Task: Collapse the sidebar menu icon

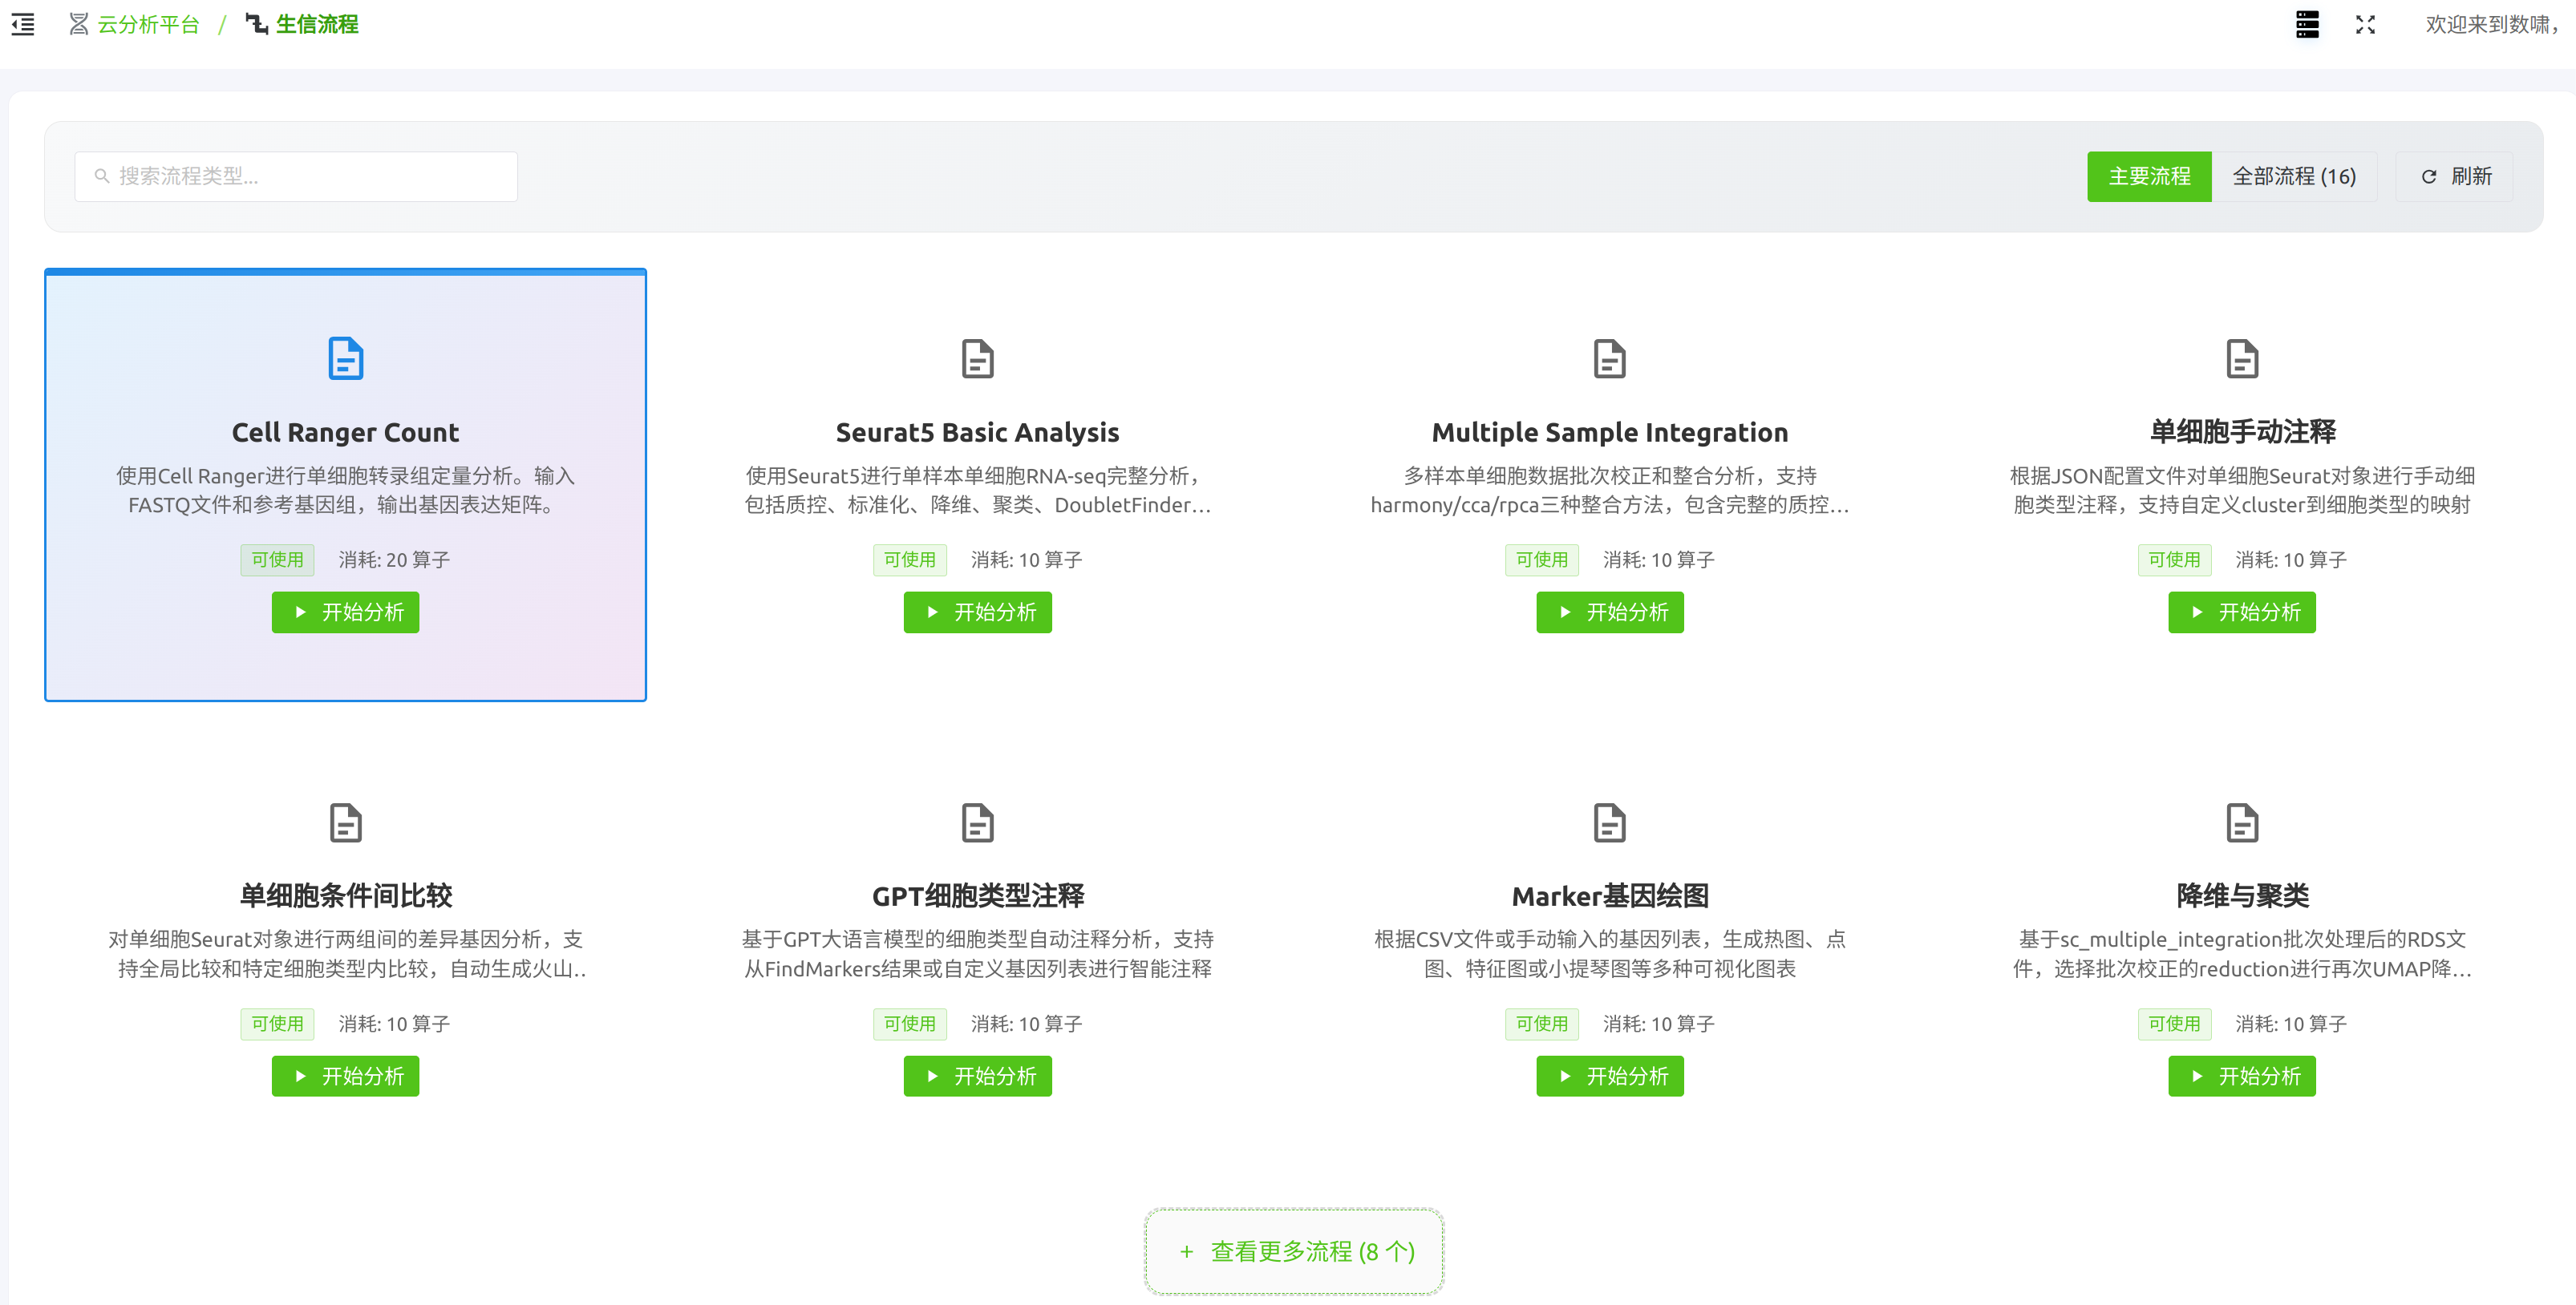Action: tap(22, 24)
